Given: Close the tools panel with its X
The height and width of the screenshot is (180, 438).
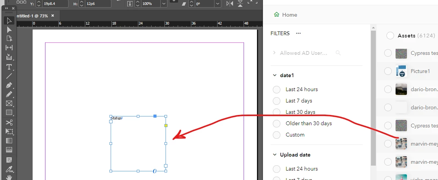Looking at the screenshot, I should 13,8.
